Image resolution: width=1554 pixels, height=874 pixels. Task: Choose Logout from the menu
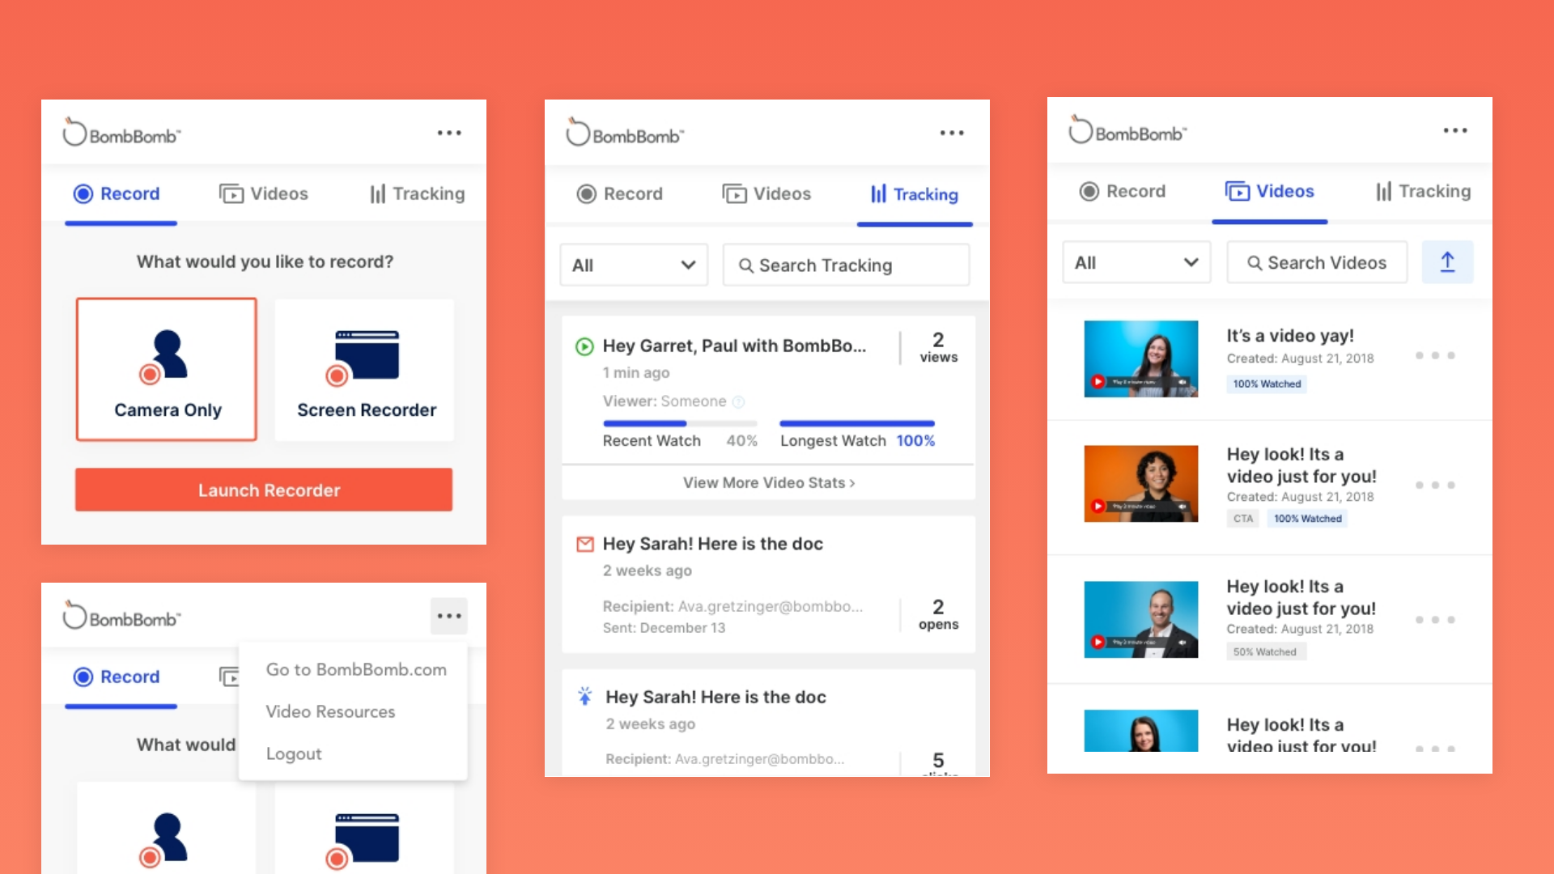pos(294,754)
